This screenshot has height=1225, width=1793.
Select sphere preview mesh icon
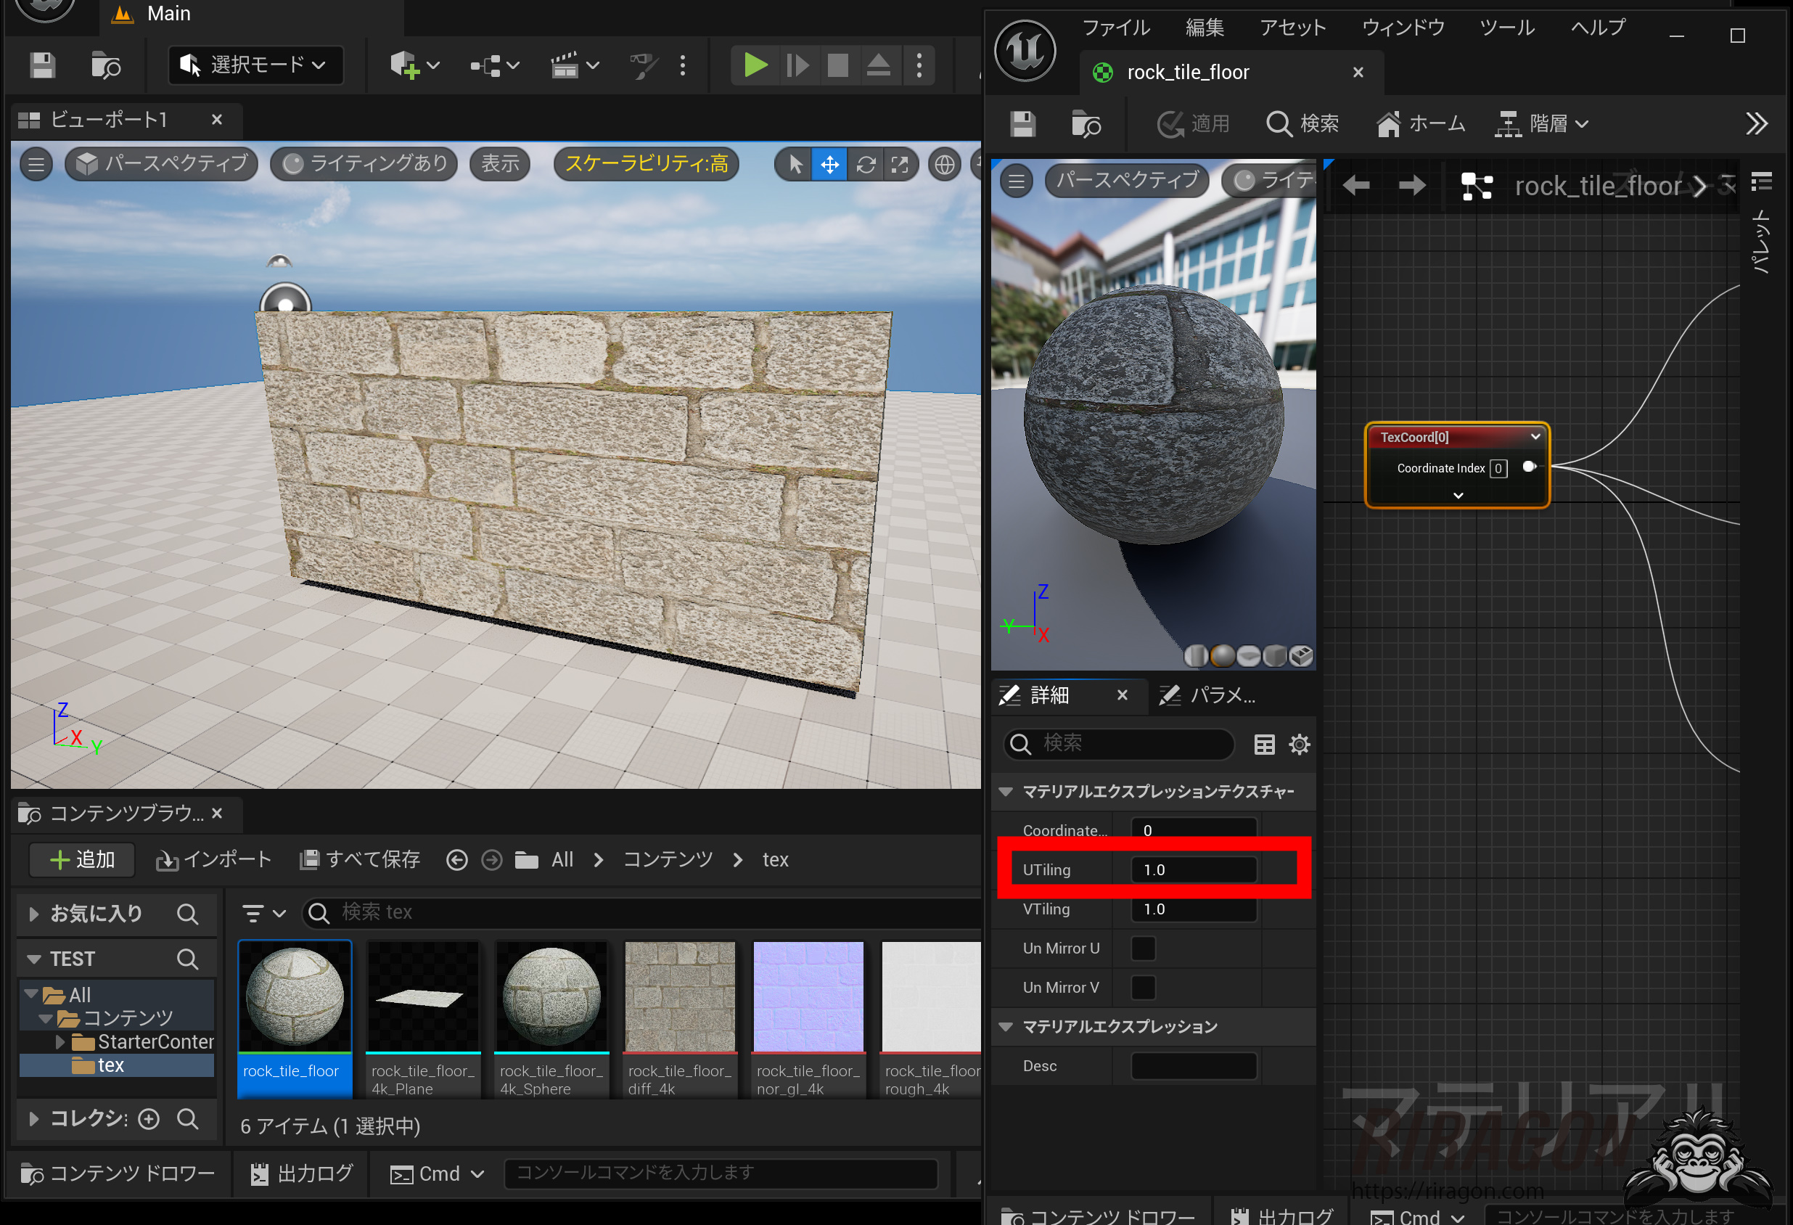coord(1222,656)
